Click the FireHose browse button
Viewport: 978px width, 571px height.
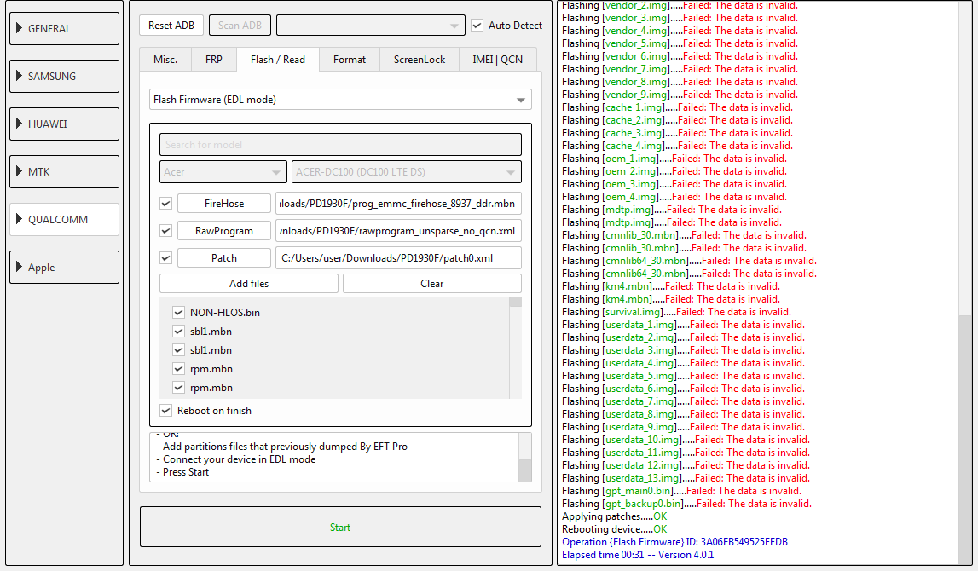[x=224, y=203]
